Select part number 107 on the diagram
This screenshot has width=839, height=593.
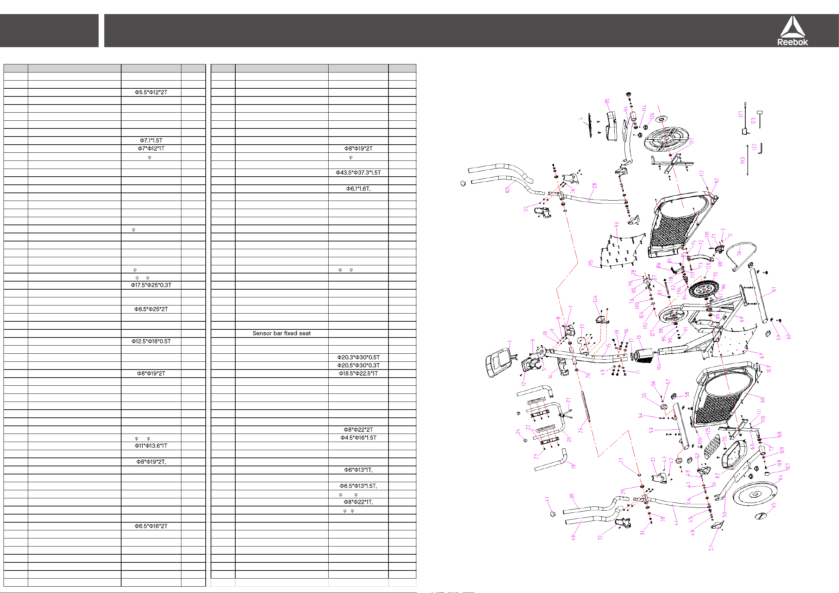pyautogui.click(x=788, y=466)
